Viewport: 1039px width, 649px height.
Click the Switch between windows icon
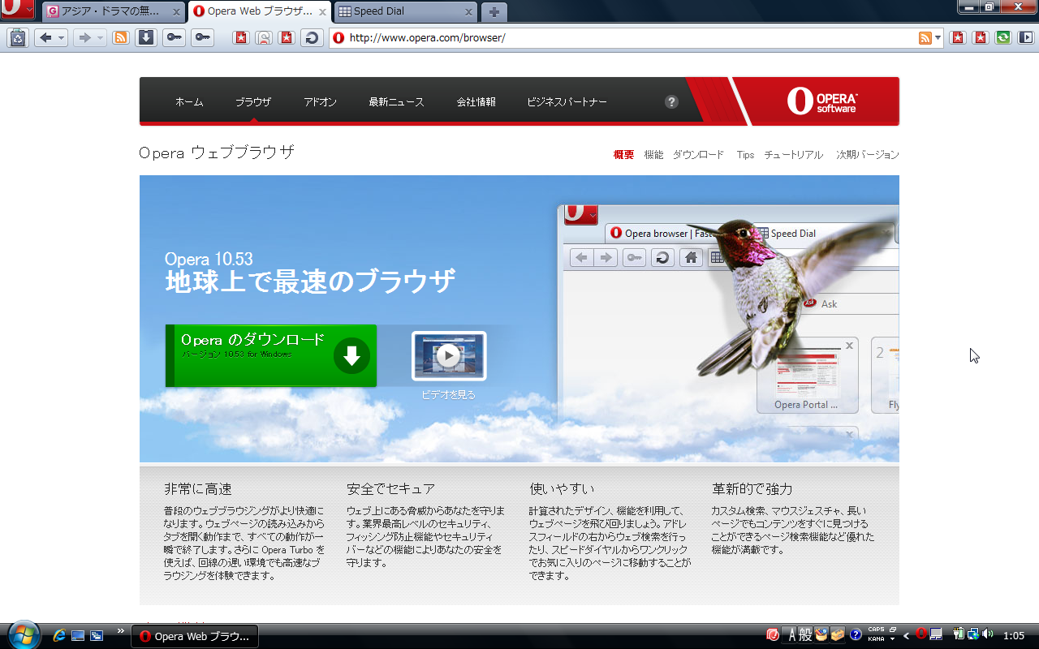[x=97, y=635]
